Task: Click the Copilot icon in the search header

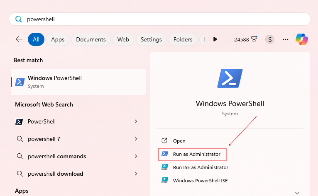Action: (301, 39)
